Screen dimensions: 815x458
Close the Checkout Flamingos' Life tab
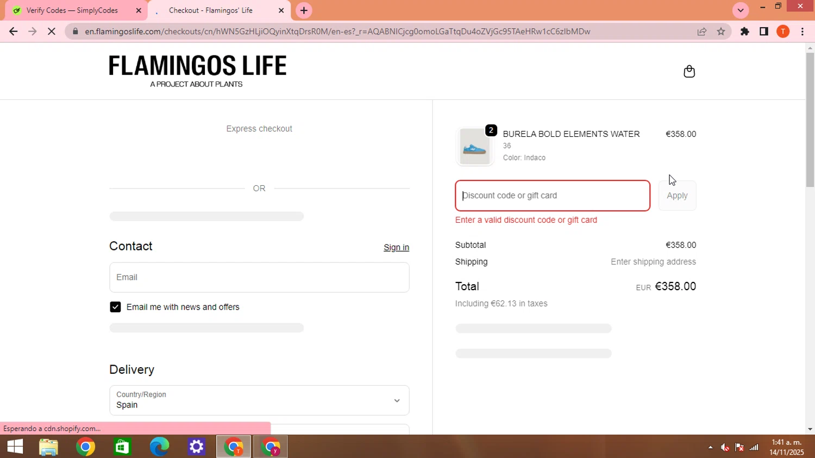[281, 10]
